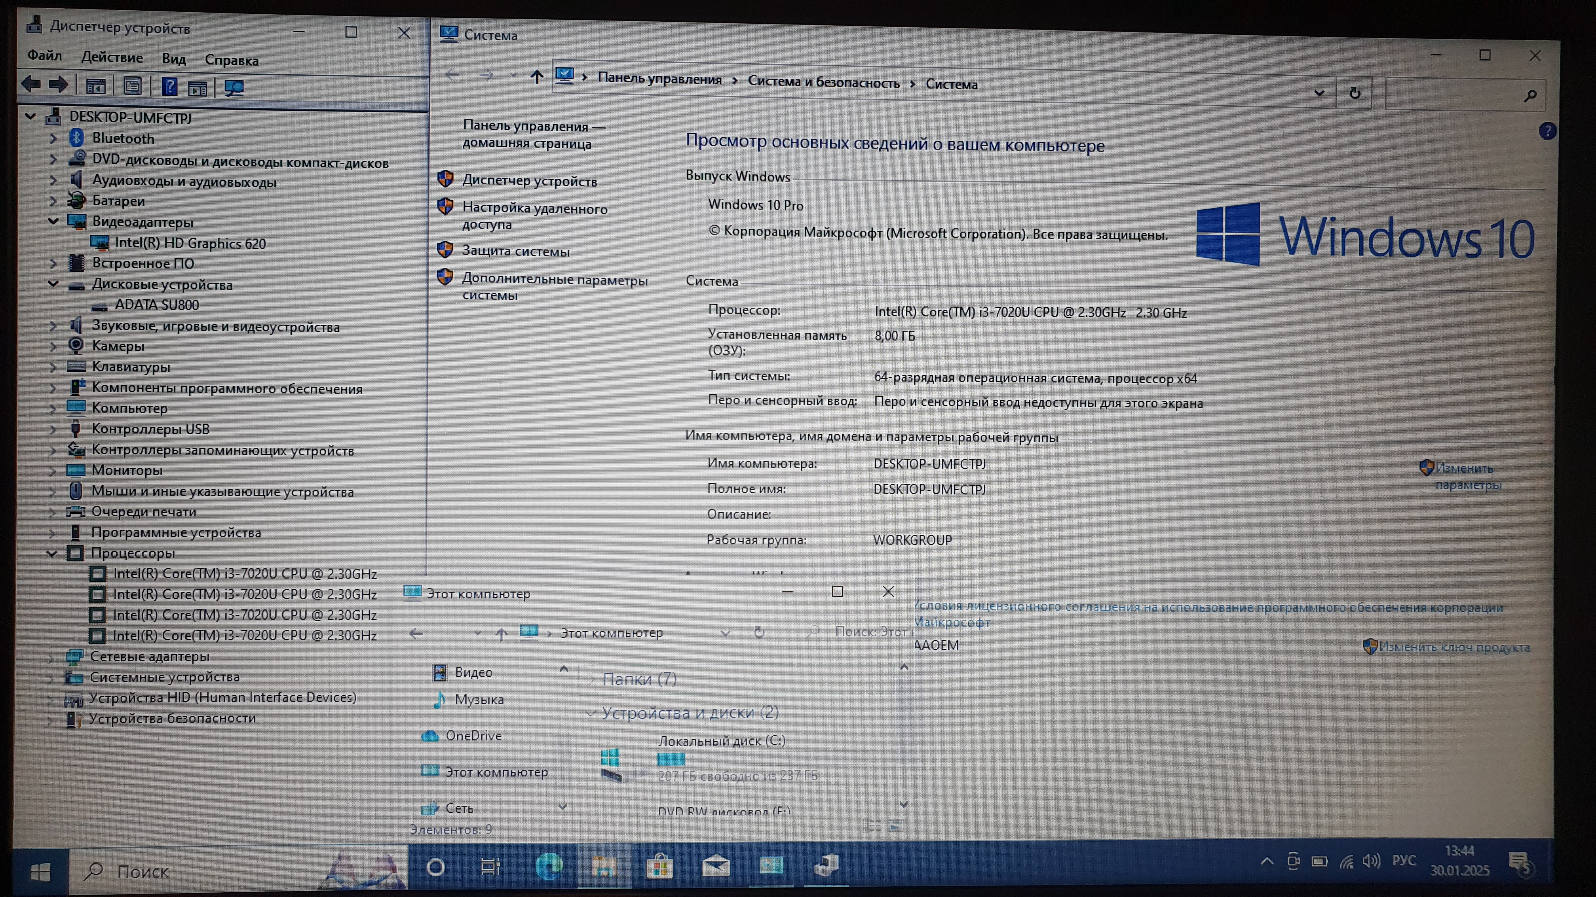Click the back arrow in Device Manager toolbar
Viewport: 1596px width, 897px height.
point(30,84)
